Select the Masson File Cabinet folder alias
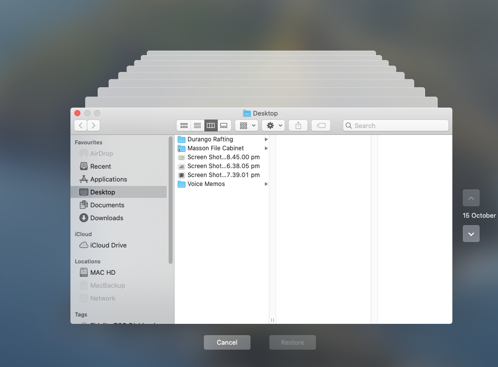The width and height of the screenshot is (498, 367). pos(222,148)
